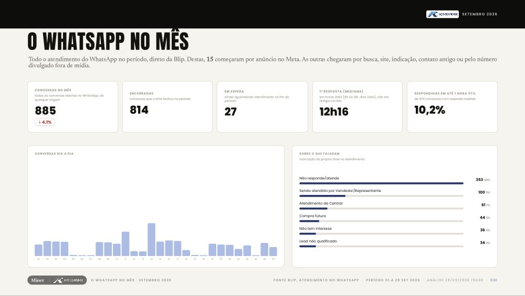Click the Atendimento da Central progress bar
This screenshot has height=296, width=525.
[x=381, y=209]
